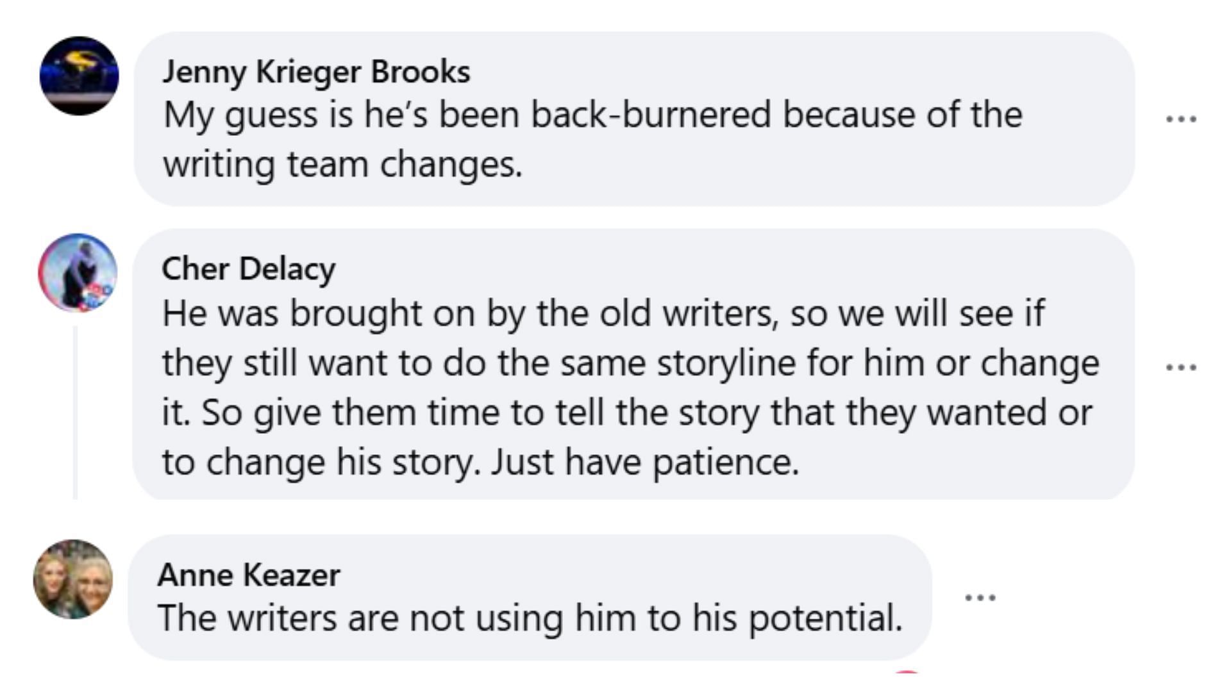Click the Cher Delacy name link
The image size is (1231, 692).
click(248, 268)
